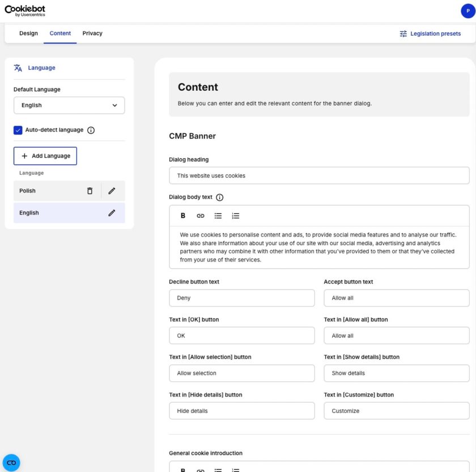Uncheck the Auto-detect language checkbox
Viewport: 476px width, 472px height.
click(x=18, y=130)
